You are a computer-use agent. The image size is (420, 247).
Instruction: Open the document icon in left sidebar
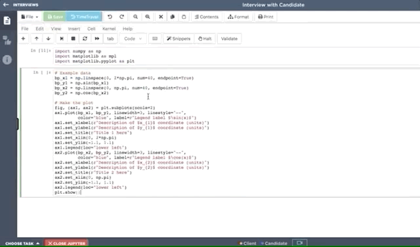click(7, 20)
